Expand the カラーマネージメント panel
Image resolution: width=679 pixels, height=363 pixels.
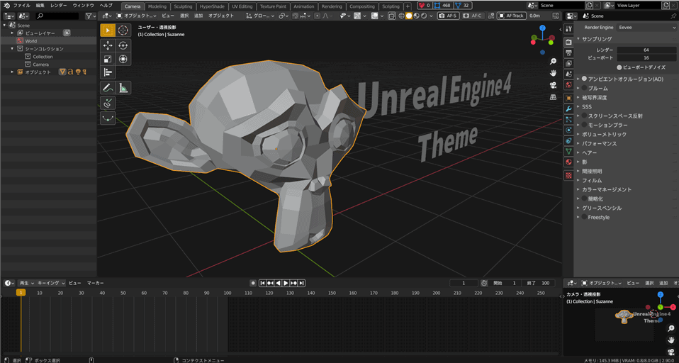coord(578,189)
